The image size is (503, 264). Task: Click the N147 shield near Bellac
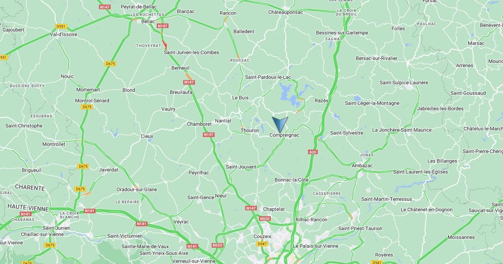[163, 26]
